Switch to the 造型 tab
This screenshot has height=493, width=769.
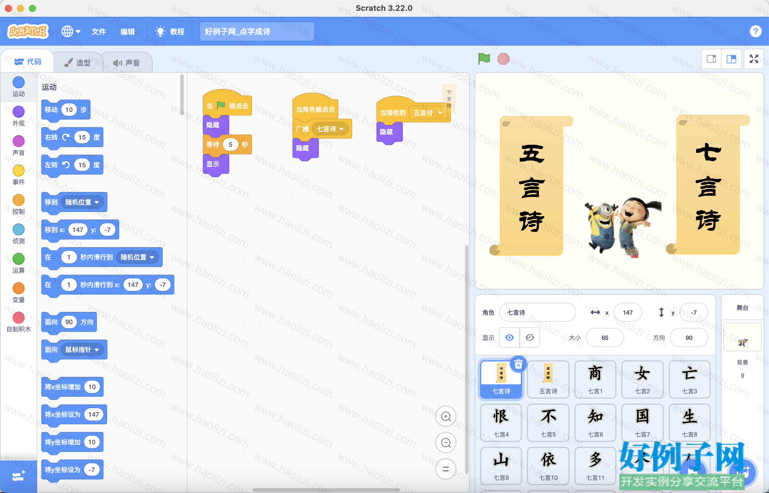point(78,62)
